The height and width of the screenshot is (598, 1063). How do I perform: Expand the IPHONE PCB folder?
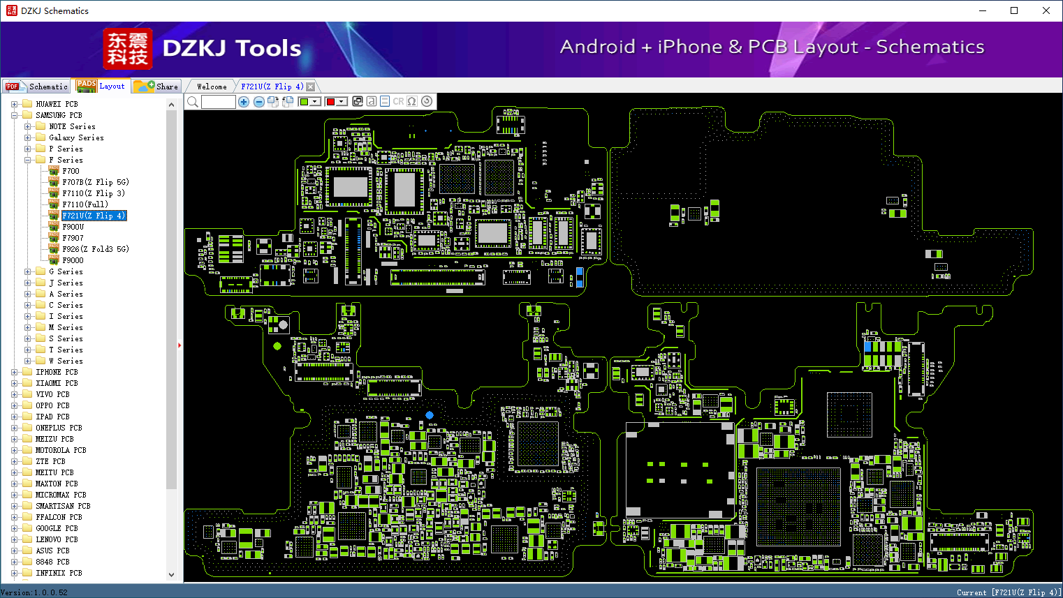[15, 372]
